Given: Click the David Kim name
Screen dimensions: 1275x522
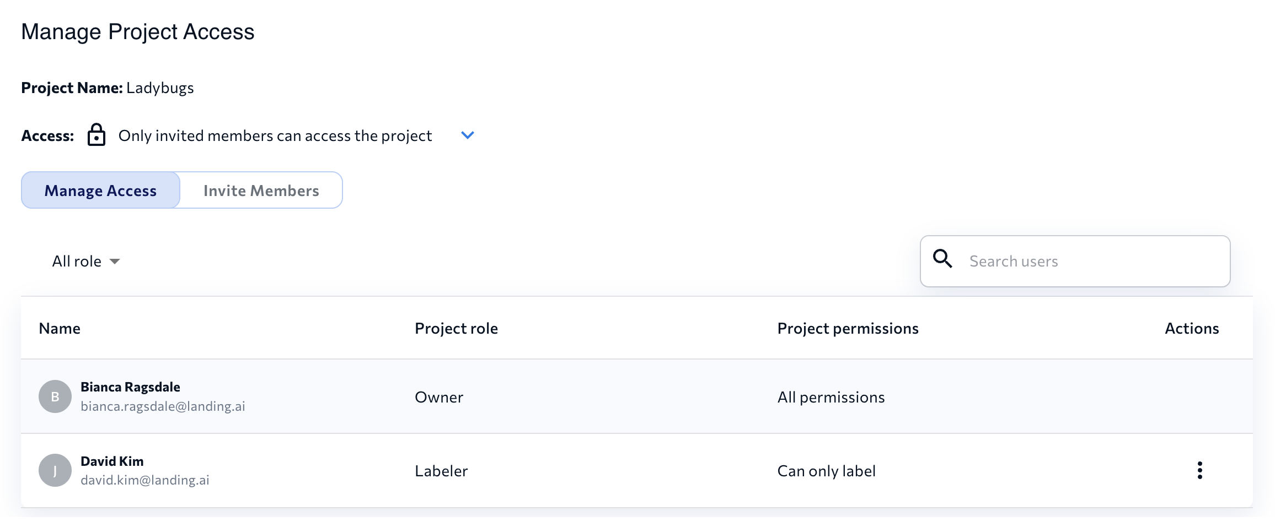Looking at the screenshot, I should 112,461.
